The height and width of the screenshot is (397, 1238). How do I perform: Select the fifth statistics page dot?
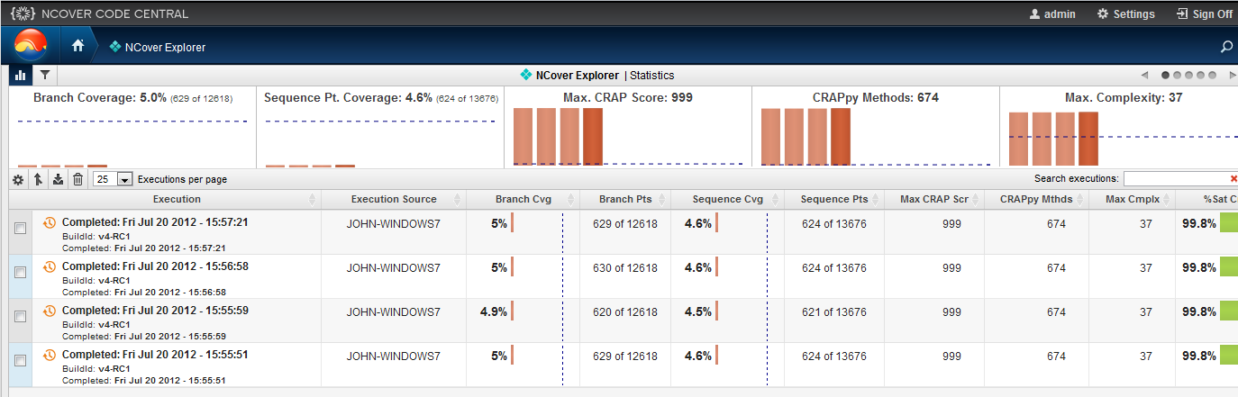click(x=1212, y=76)
